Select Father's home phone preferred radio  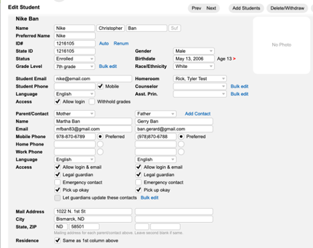pos(181,144)
